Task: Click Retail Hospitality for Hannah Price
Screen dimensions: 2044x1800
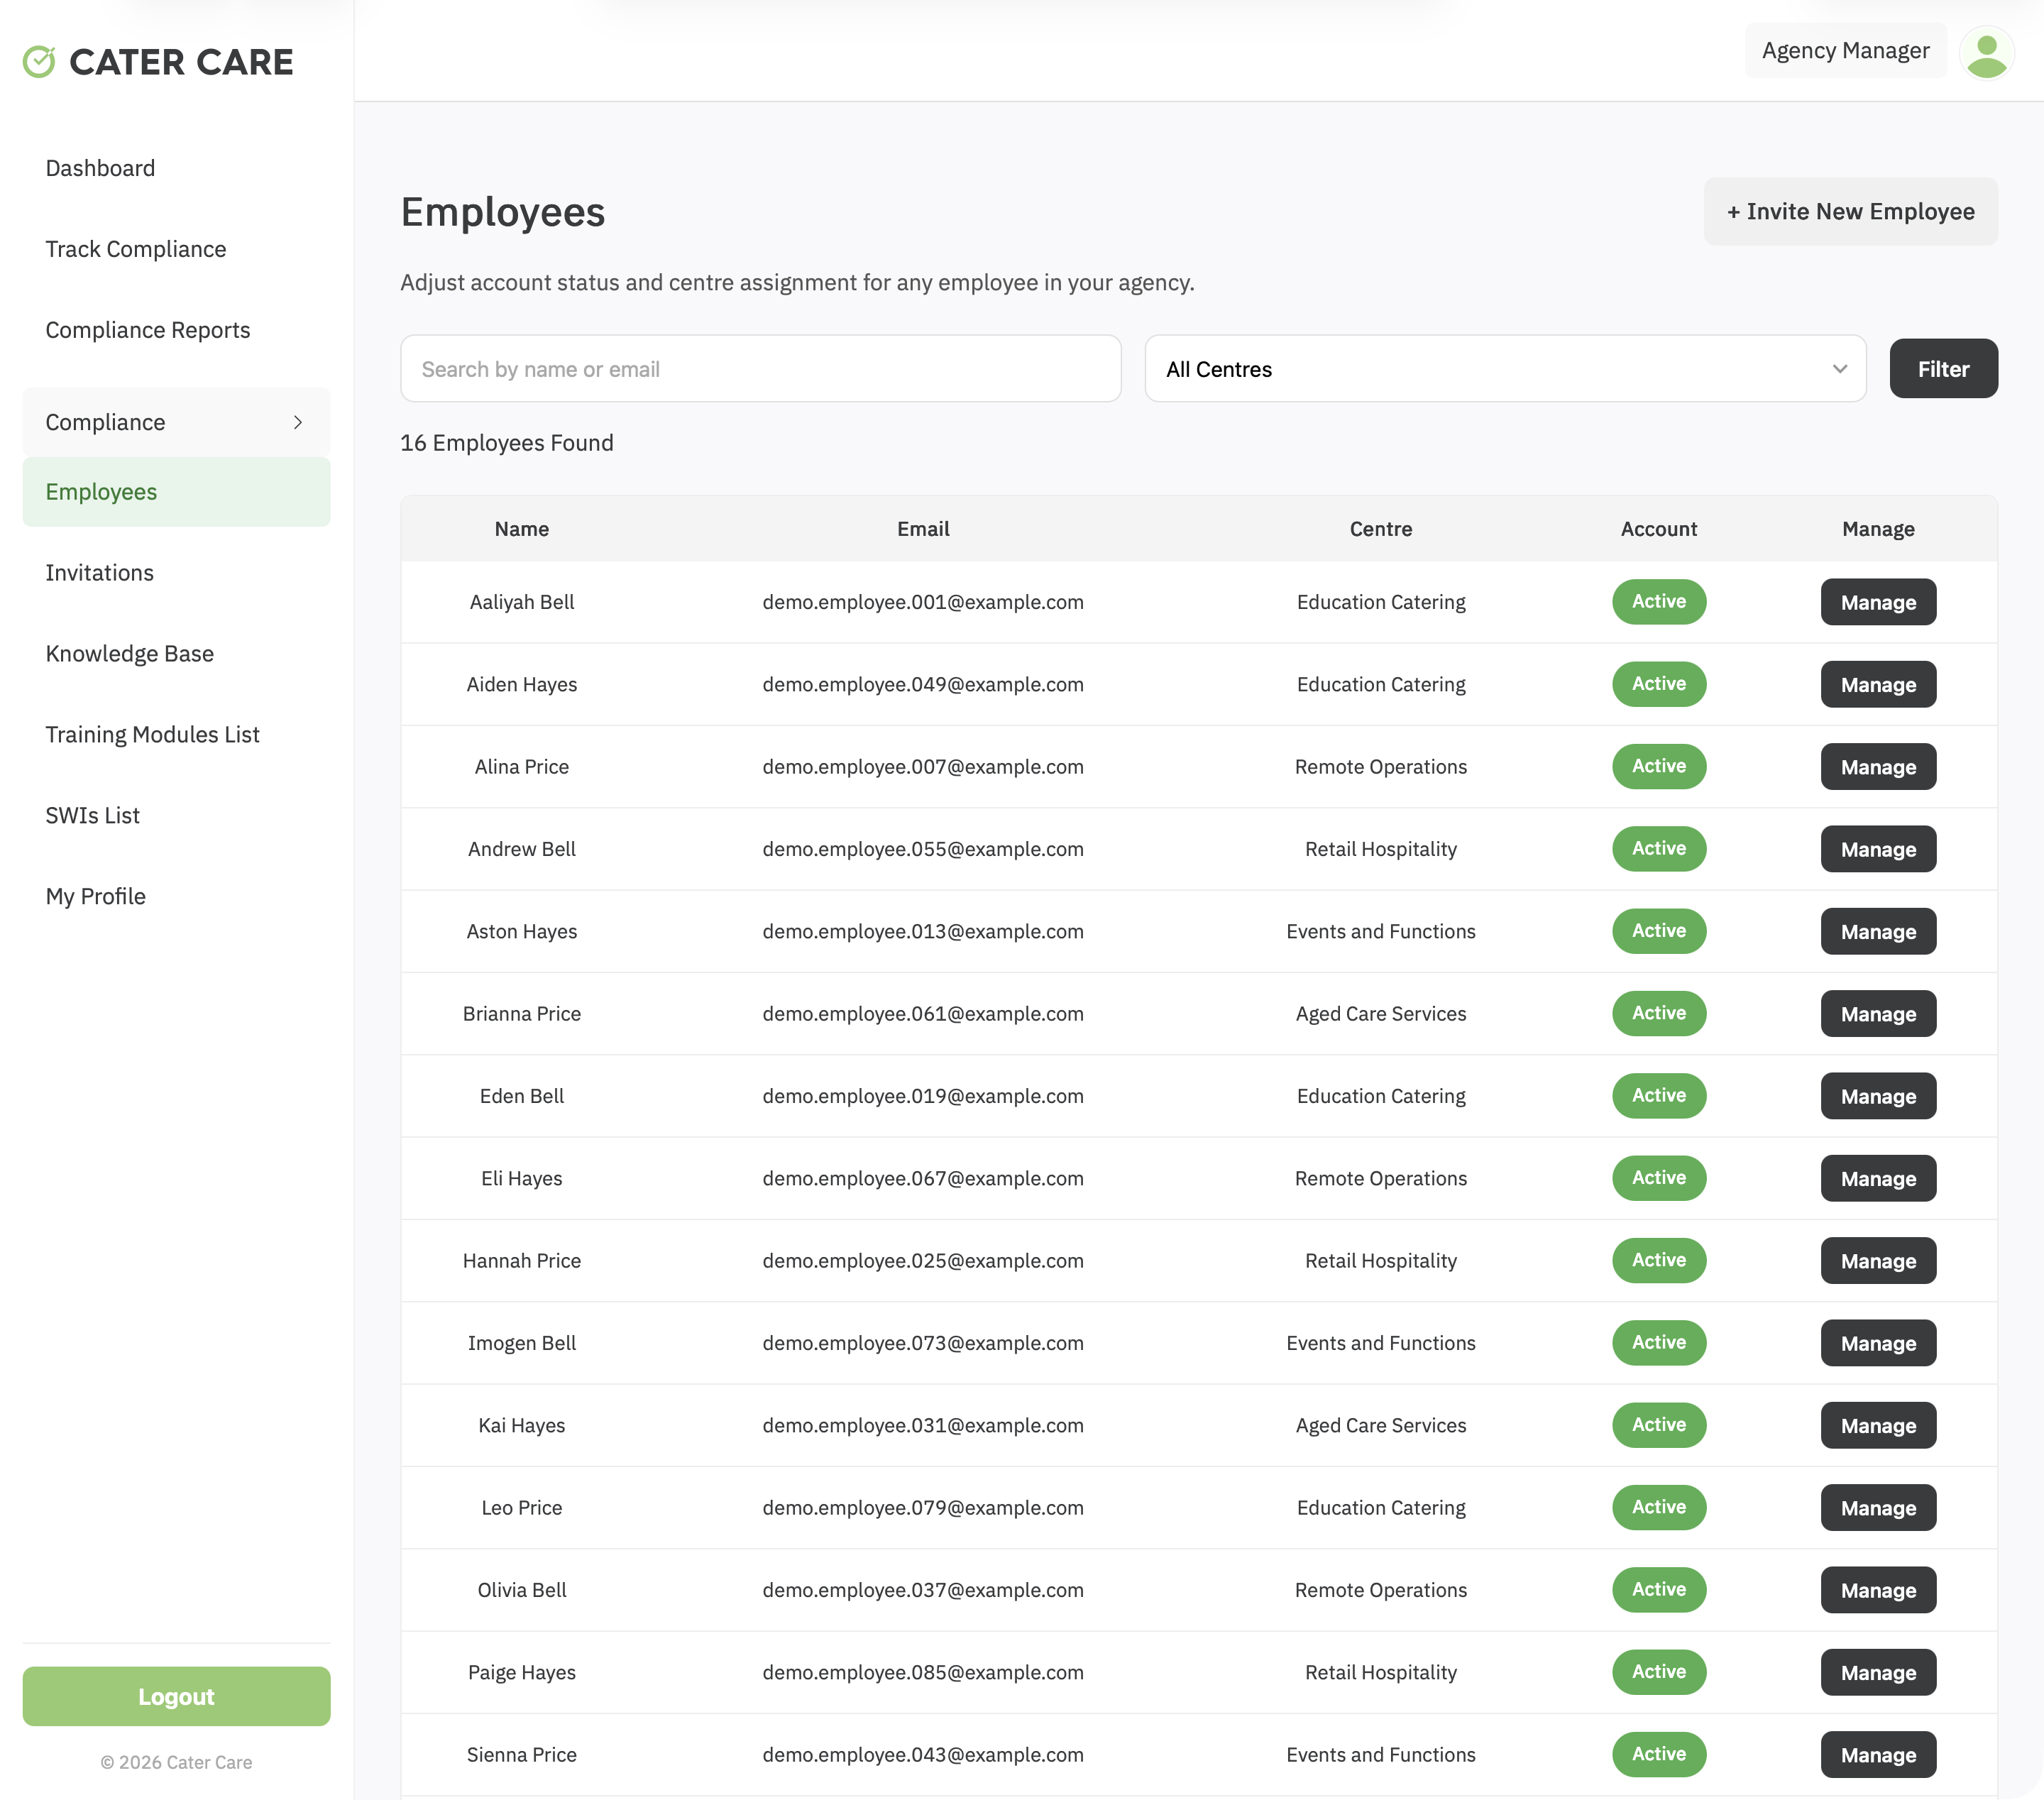Action: (x=1381, y=1261)
